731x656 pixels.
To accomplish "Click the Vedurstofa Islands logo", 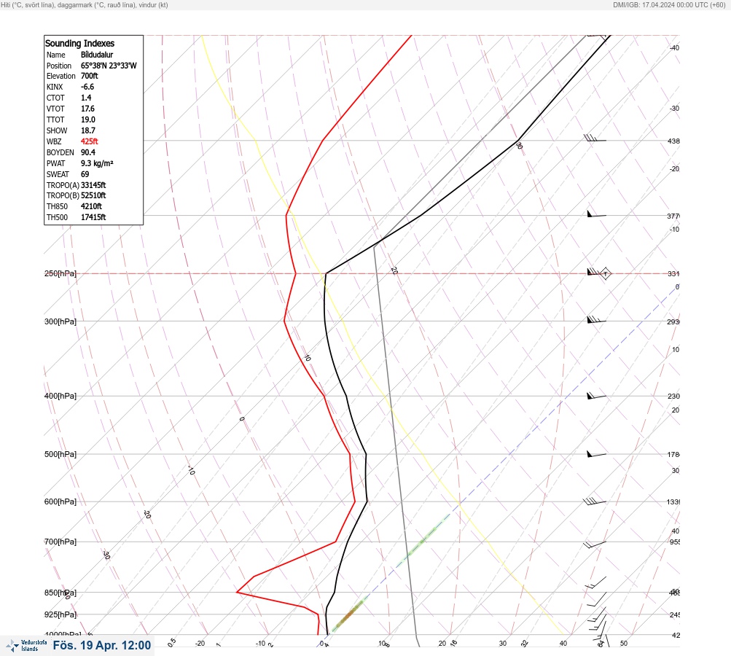I will coord(26,646).
